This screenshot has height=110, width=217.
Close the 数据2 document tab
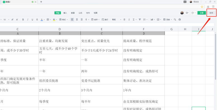click(36, 2)
